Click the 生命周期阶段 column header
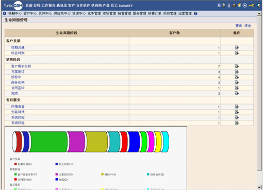This screenshot has height=190, width=263. (x=67, y=33)
